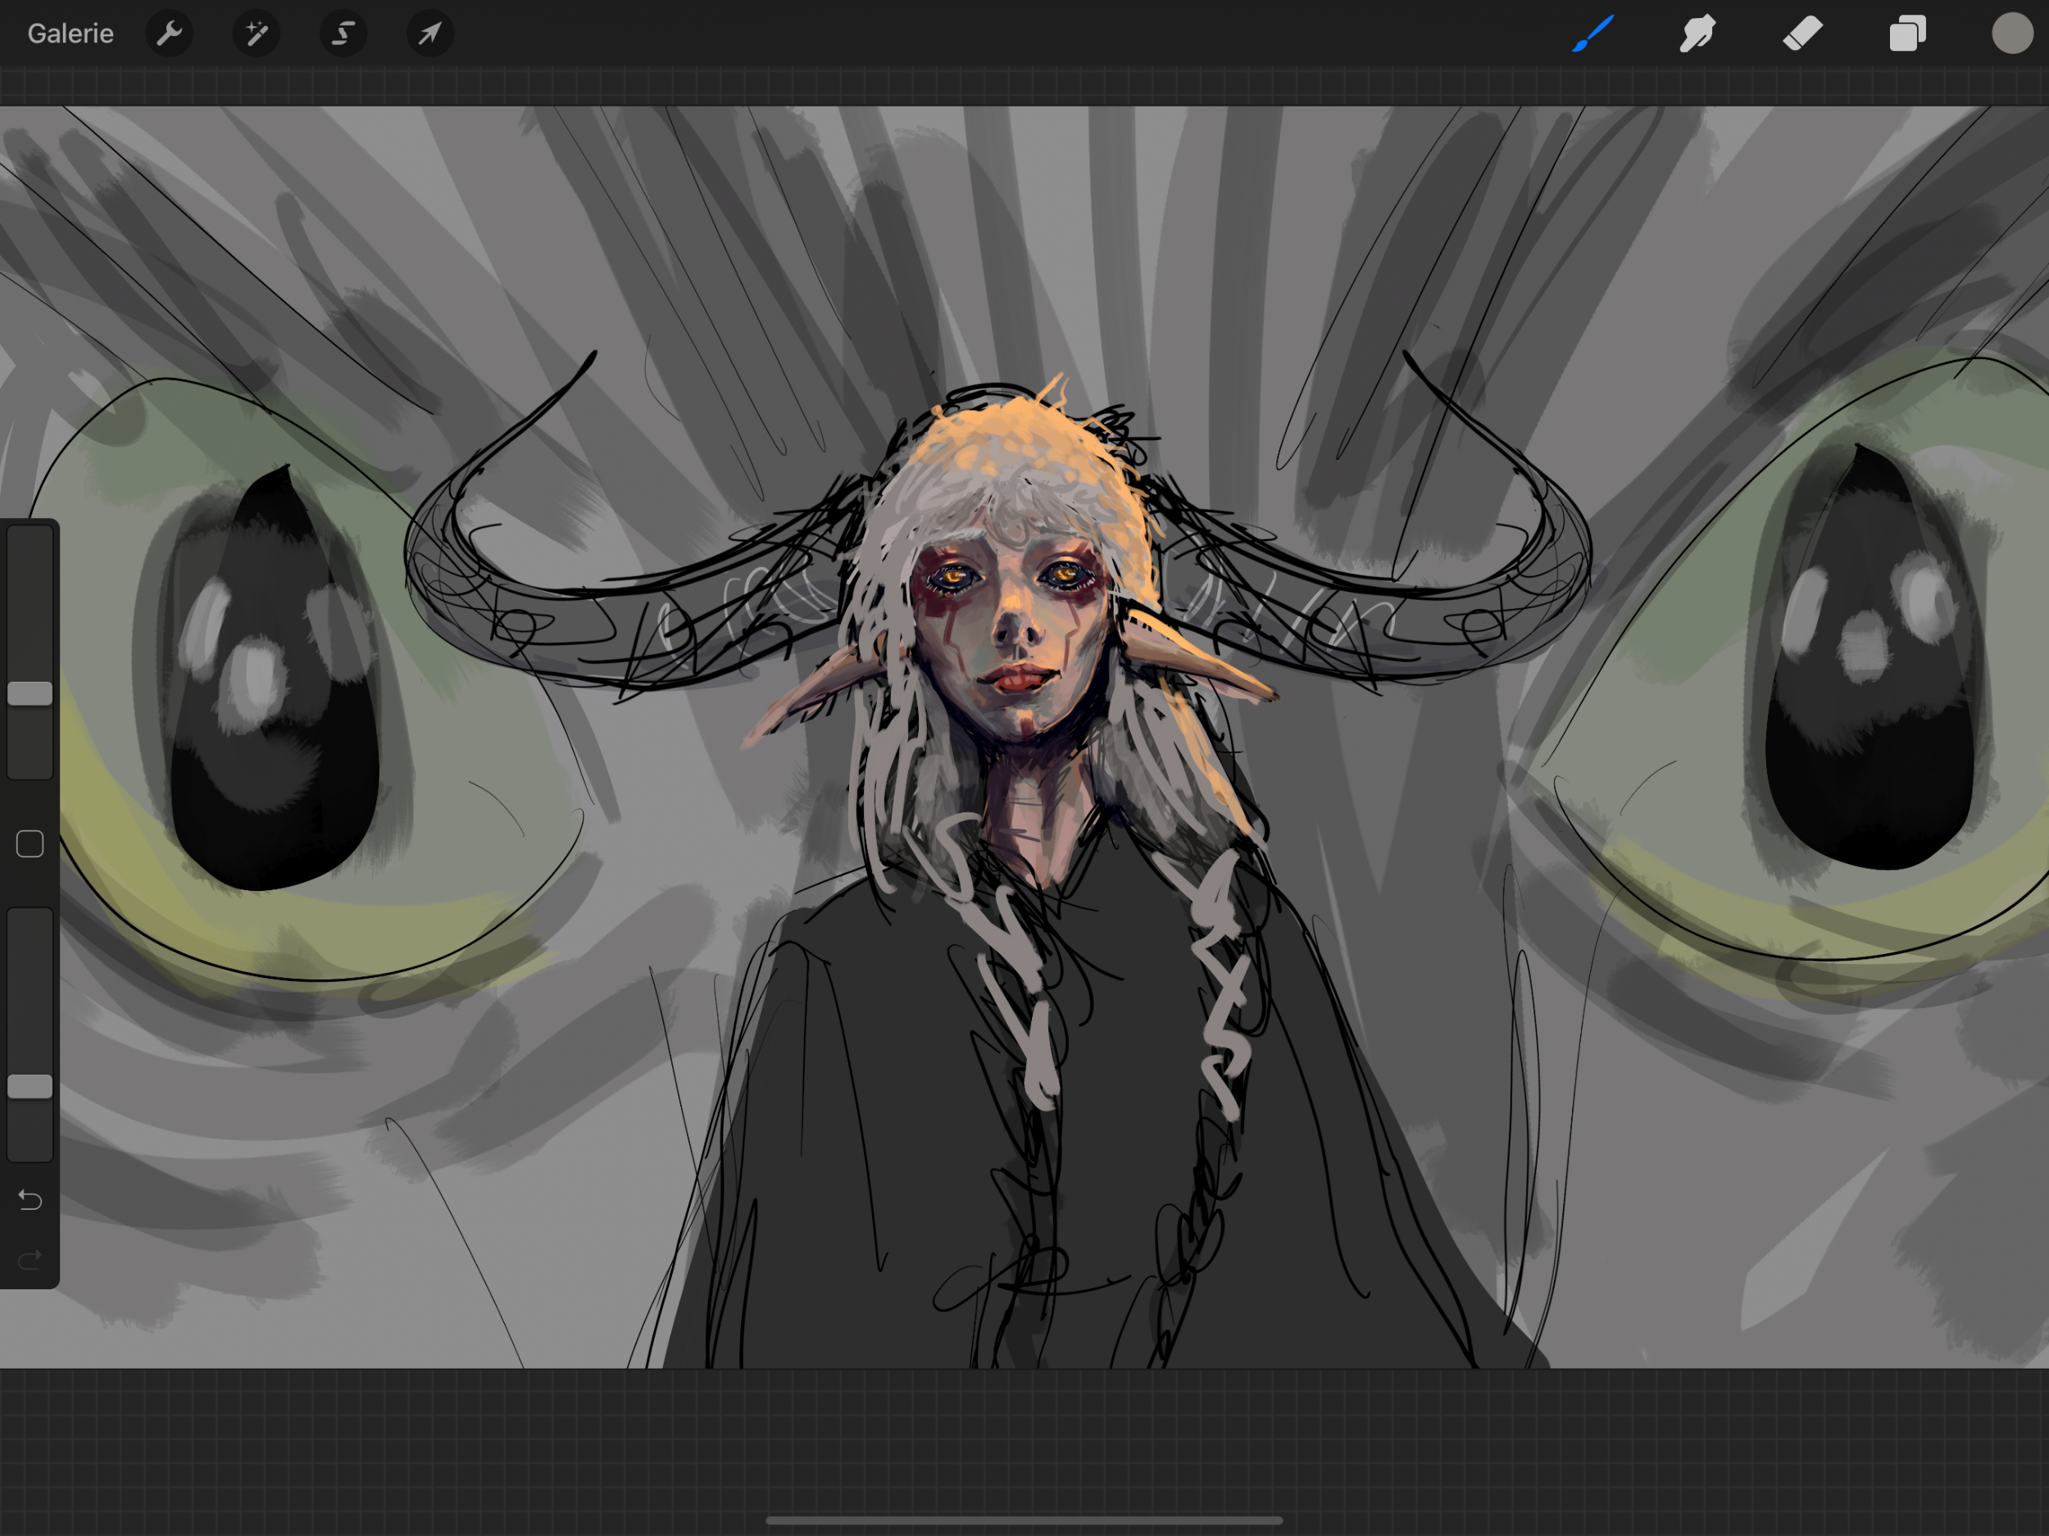Open the Actions wrench menu
The width and height of the screenshot is (2049, 1536).
click(169, 34)
